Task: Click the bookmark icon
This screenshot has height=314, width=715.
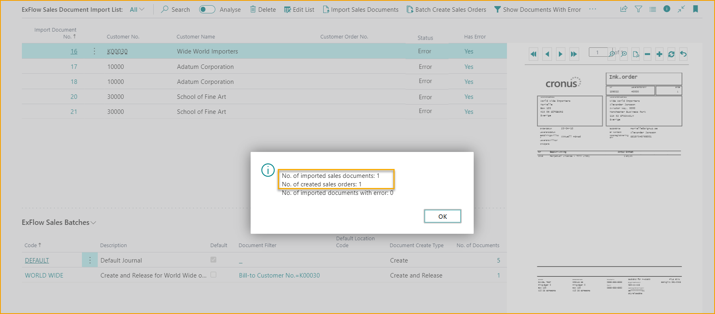Action: coord(696,9)
